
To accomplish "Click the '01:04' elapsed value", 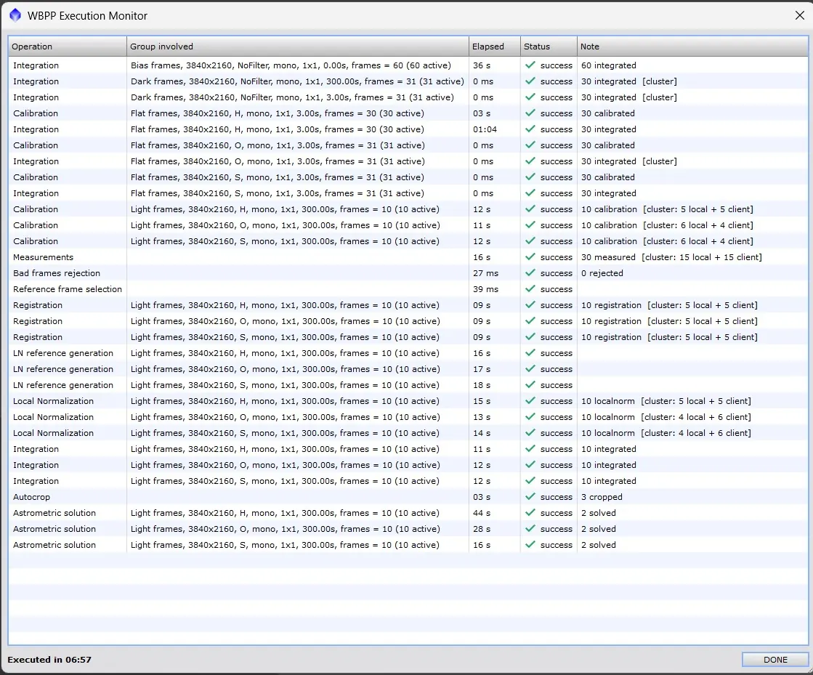I will coord(485,129).
